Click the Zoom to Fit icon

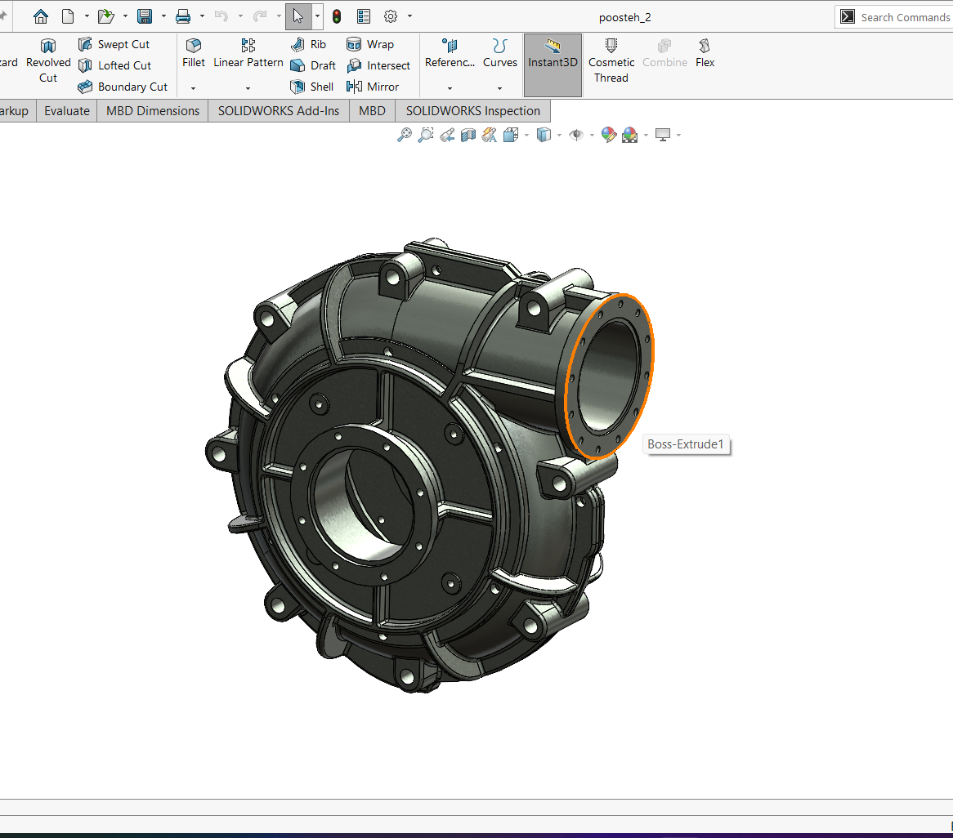(404, 136)
